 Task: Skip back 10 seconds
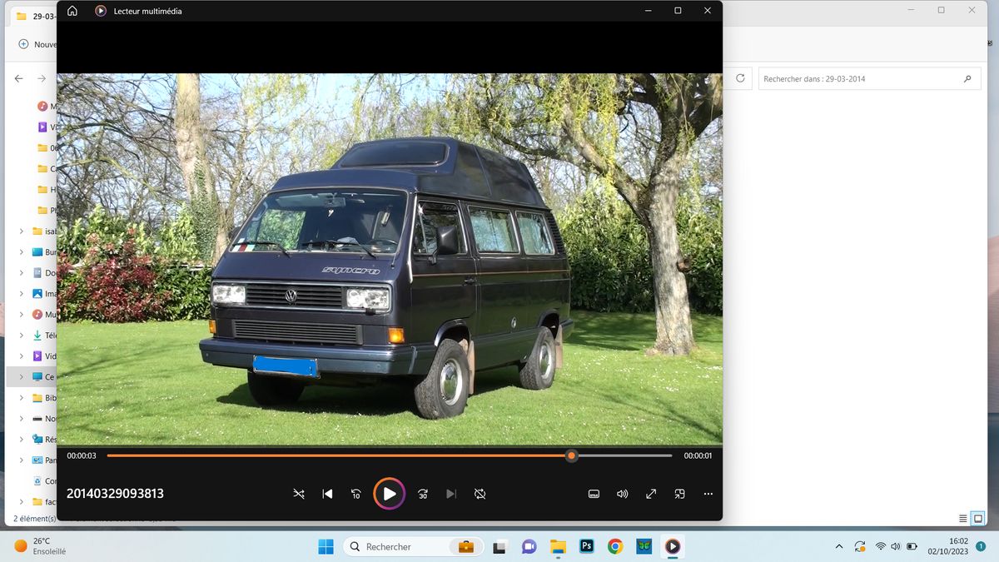tap(355, 494)
